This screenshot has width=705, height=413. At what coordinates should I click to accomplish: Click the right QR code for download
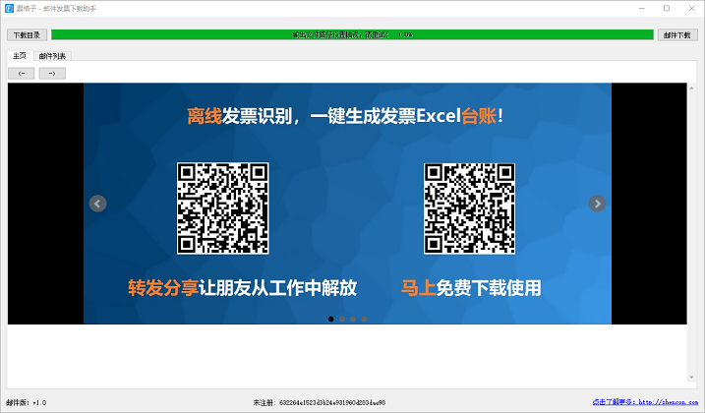(469, 208)
